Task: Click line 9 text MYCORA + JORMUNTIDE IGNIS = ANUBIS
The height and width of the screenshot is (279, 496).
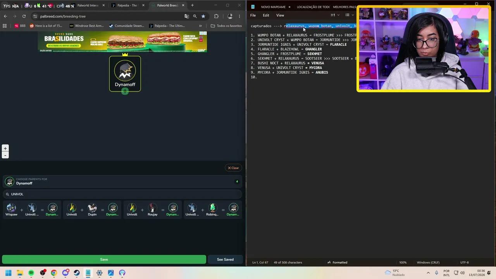Action: [x=293, y=72]
